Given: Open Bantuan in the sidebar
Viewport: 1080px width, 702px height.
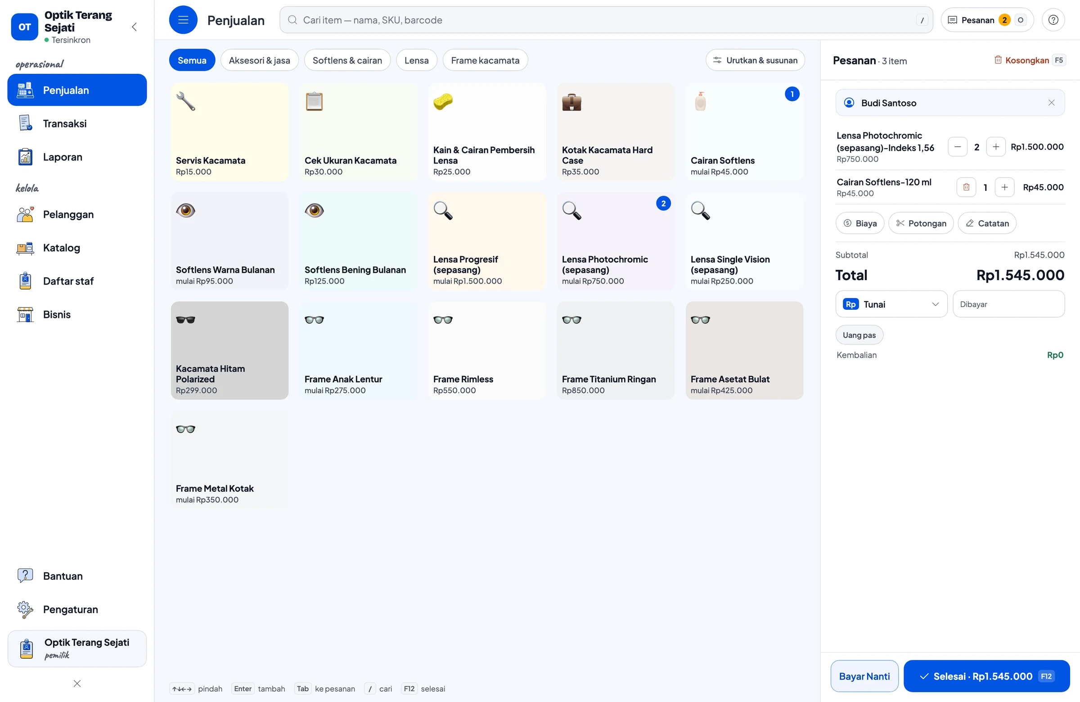Looking at the screenshot, I should 77,576.
